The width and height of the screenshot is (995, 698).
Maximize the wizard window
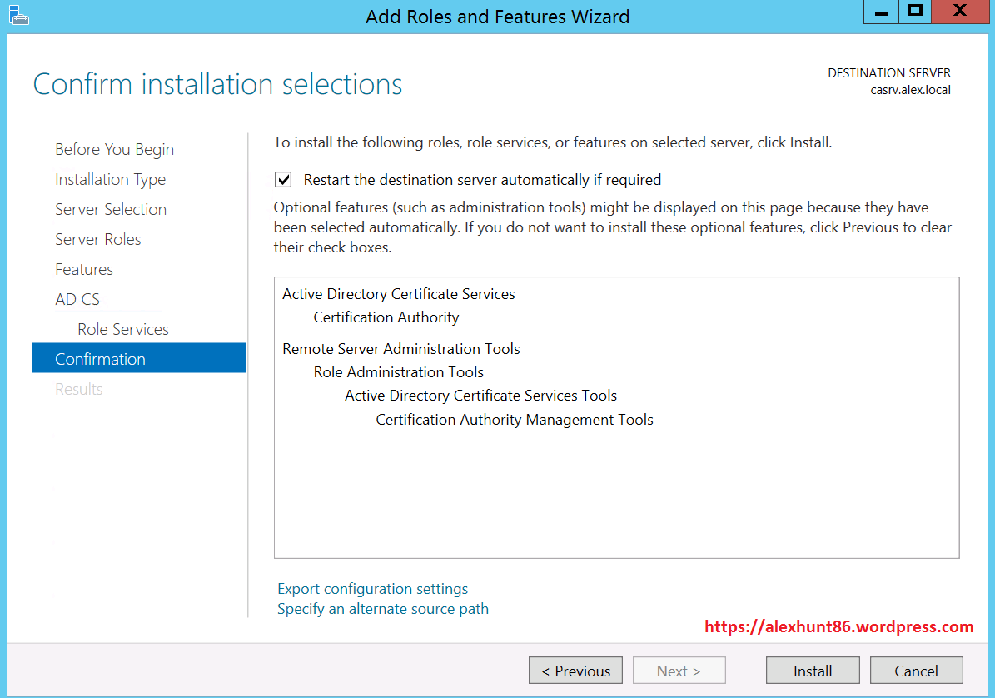point(916,12)
